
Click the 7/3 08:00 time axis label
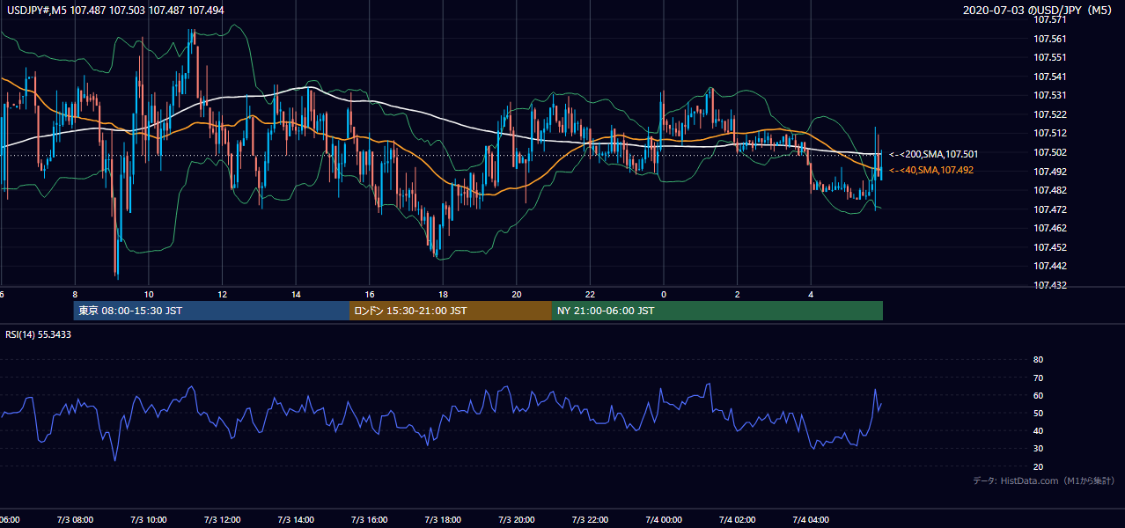pos(74,520)
